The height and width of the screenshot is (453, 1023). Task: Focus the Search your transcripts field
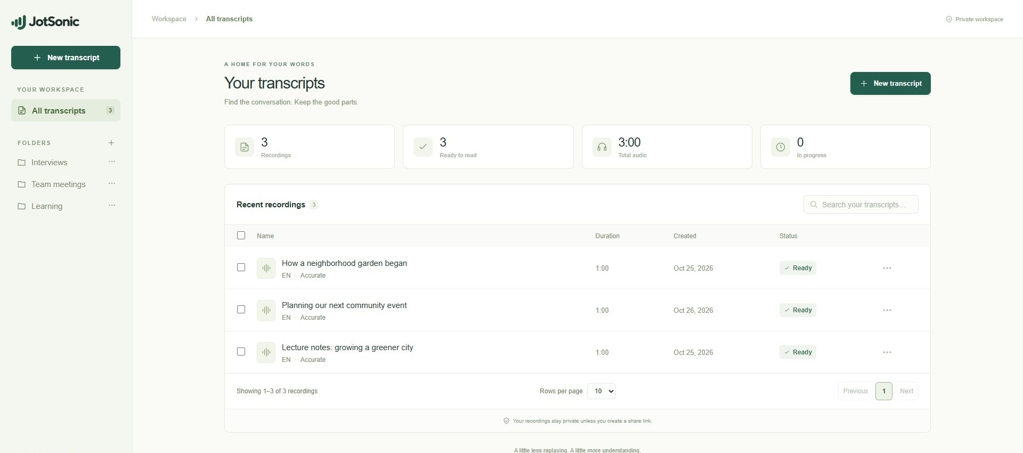pyautogui.click(x=861, y=205)
